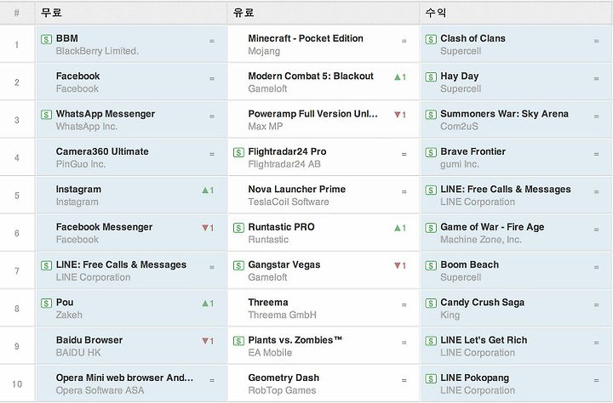The height and width of the screenshot is (403, 613).
Task: Open the WhatsApp Messenger listing
Action: coord(106,114)
